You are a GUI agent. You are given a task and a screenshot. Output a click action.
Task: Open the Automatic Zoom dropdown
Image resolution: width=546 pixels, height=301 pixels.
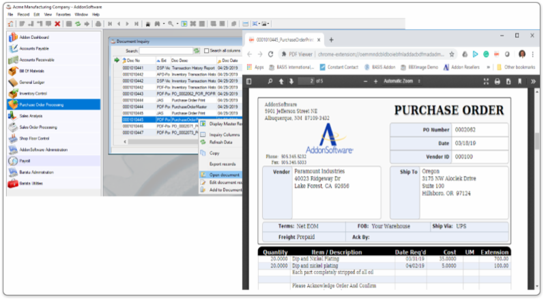(x=404, y=81)
